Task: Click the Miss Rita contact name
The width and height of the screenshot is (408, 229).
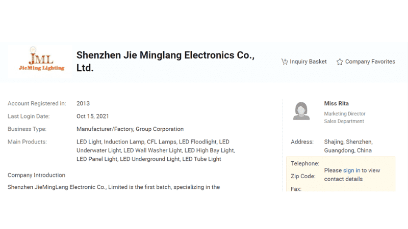Action: pyautogui.click(x=336, y=103)
